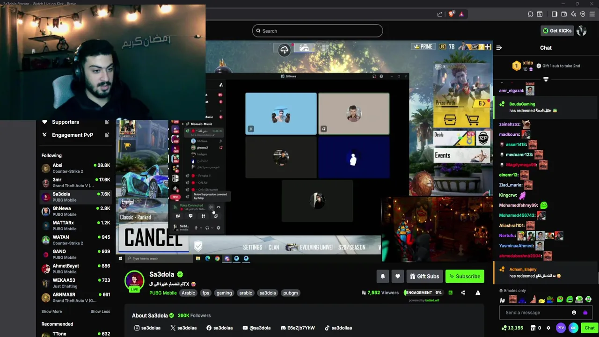Send message with the green Chat button

pos(590,328)
